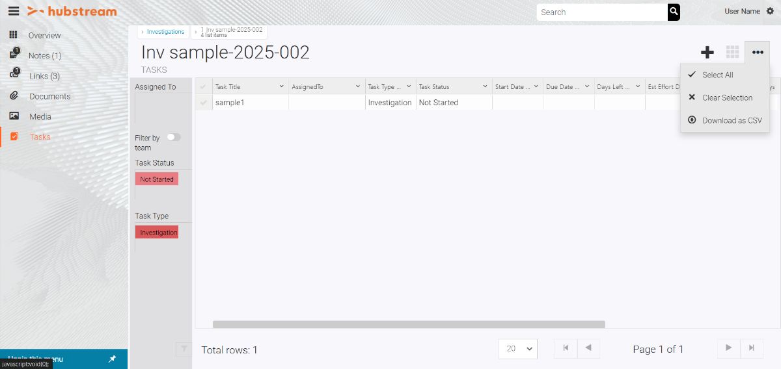Click the Inv sample-2025-002 breadcrumb

coord(231,30)
